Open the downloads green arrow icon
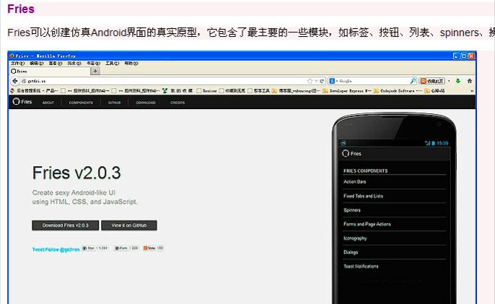Screen dimensions: 495x304 [x=458, y=81]
